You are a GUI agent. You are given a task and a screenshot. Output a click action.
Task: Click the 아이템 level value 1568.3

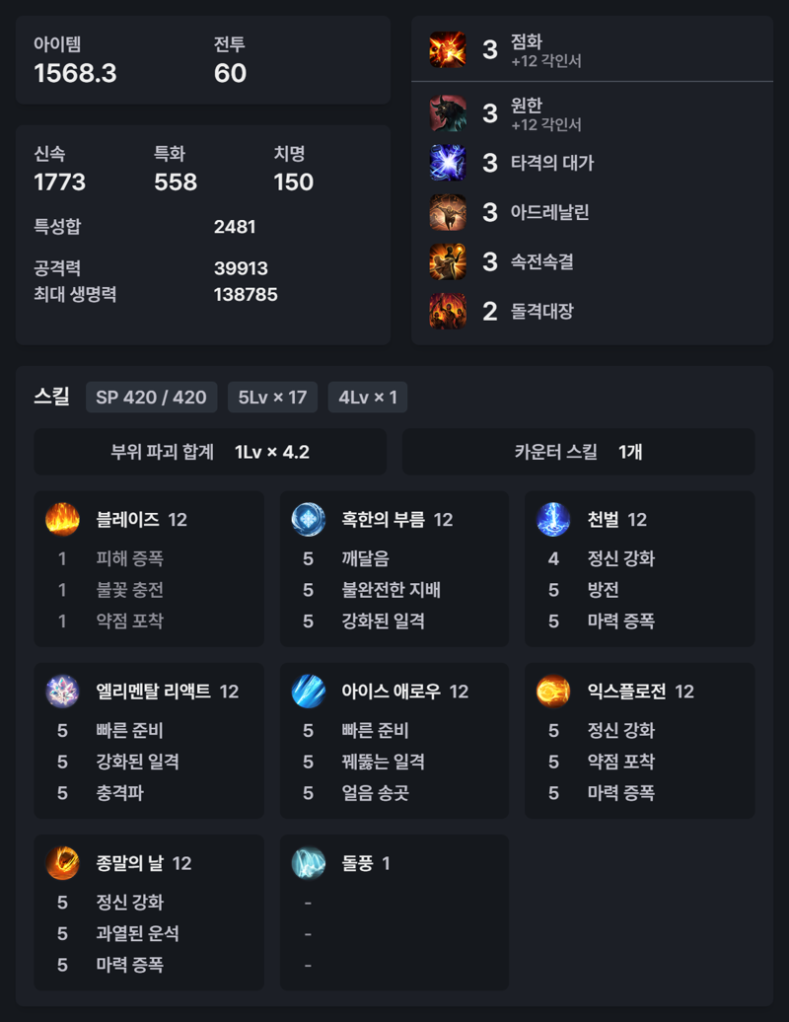(x=76, y=73)
